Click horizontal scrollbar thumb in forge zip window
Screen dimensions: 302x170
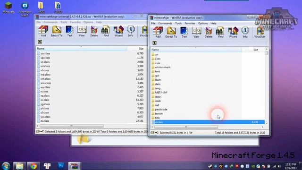[x=71, y=126]
